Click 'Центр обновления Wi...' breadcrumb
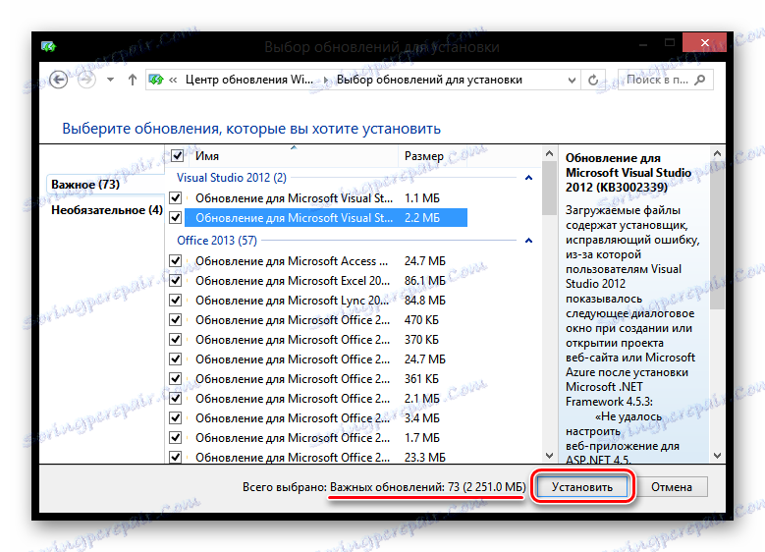Image resolution: width=765 pixels, height=552 pixels. click(x=248, y=80)
